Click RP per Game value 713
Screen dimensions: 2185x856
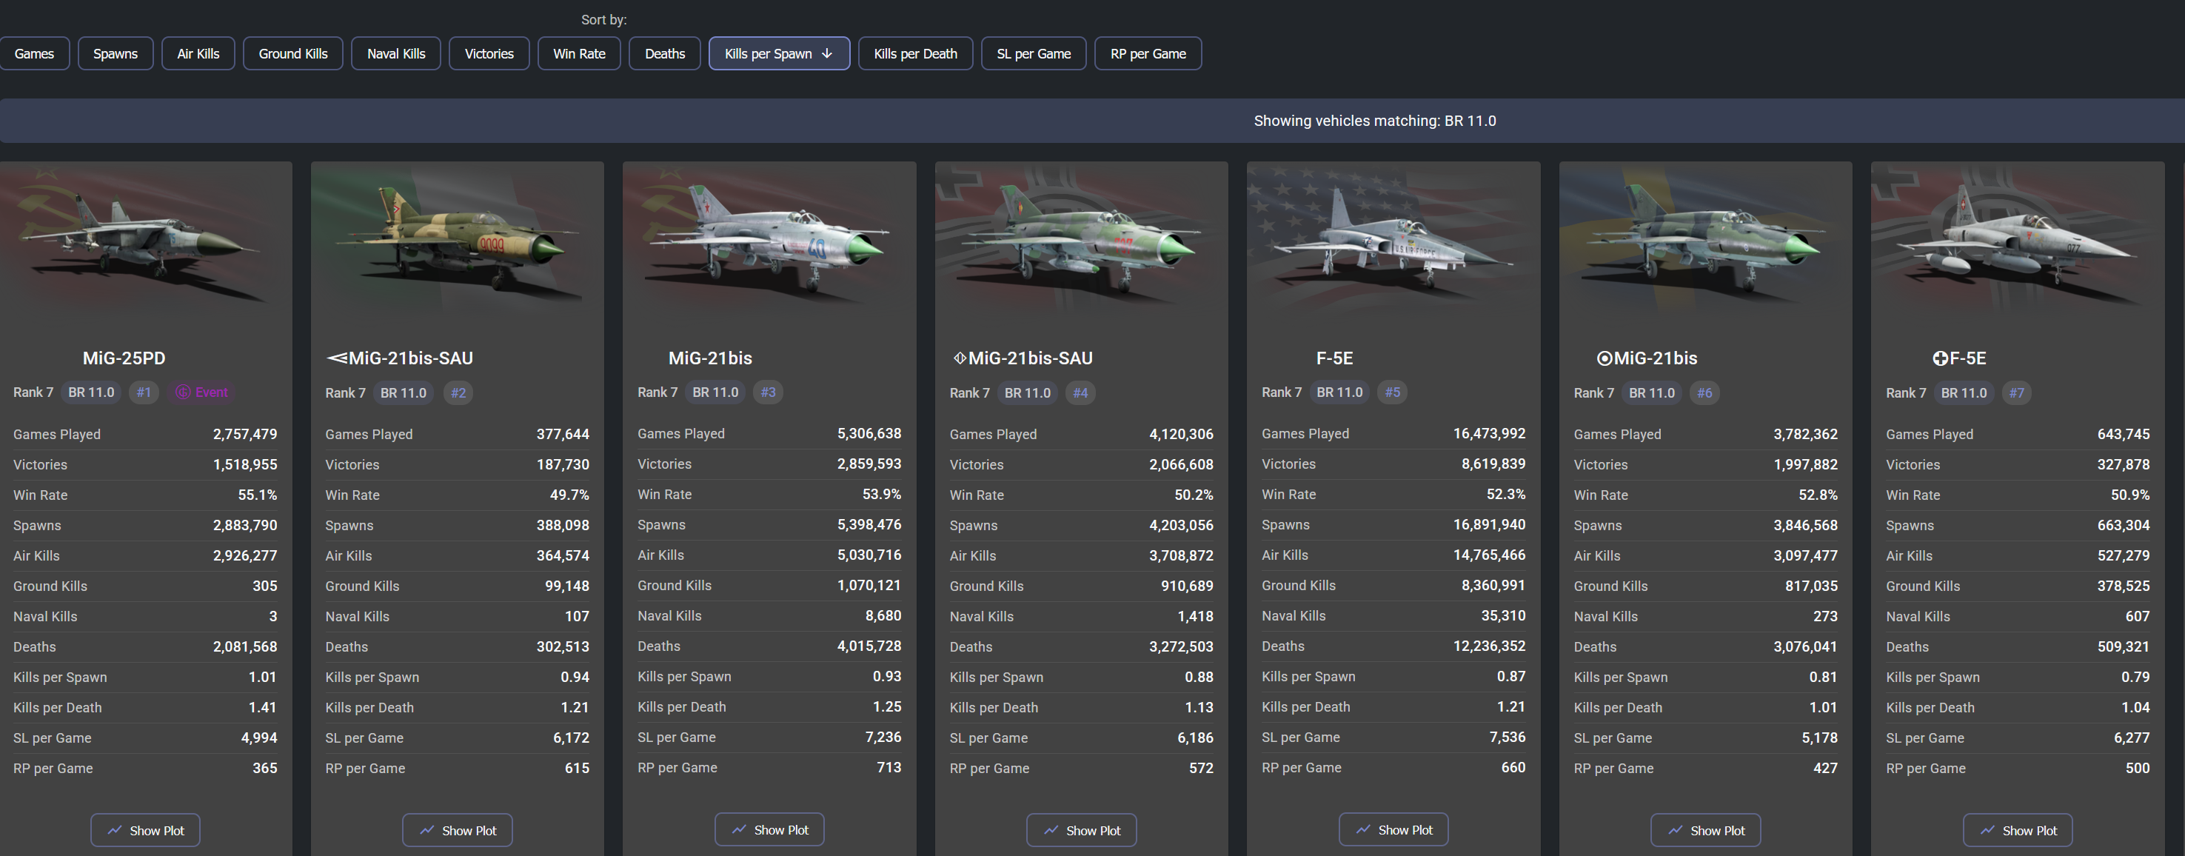pos(889,767)
